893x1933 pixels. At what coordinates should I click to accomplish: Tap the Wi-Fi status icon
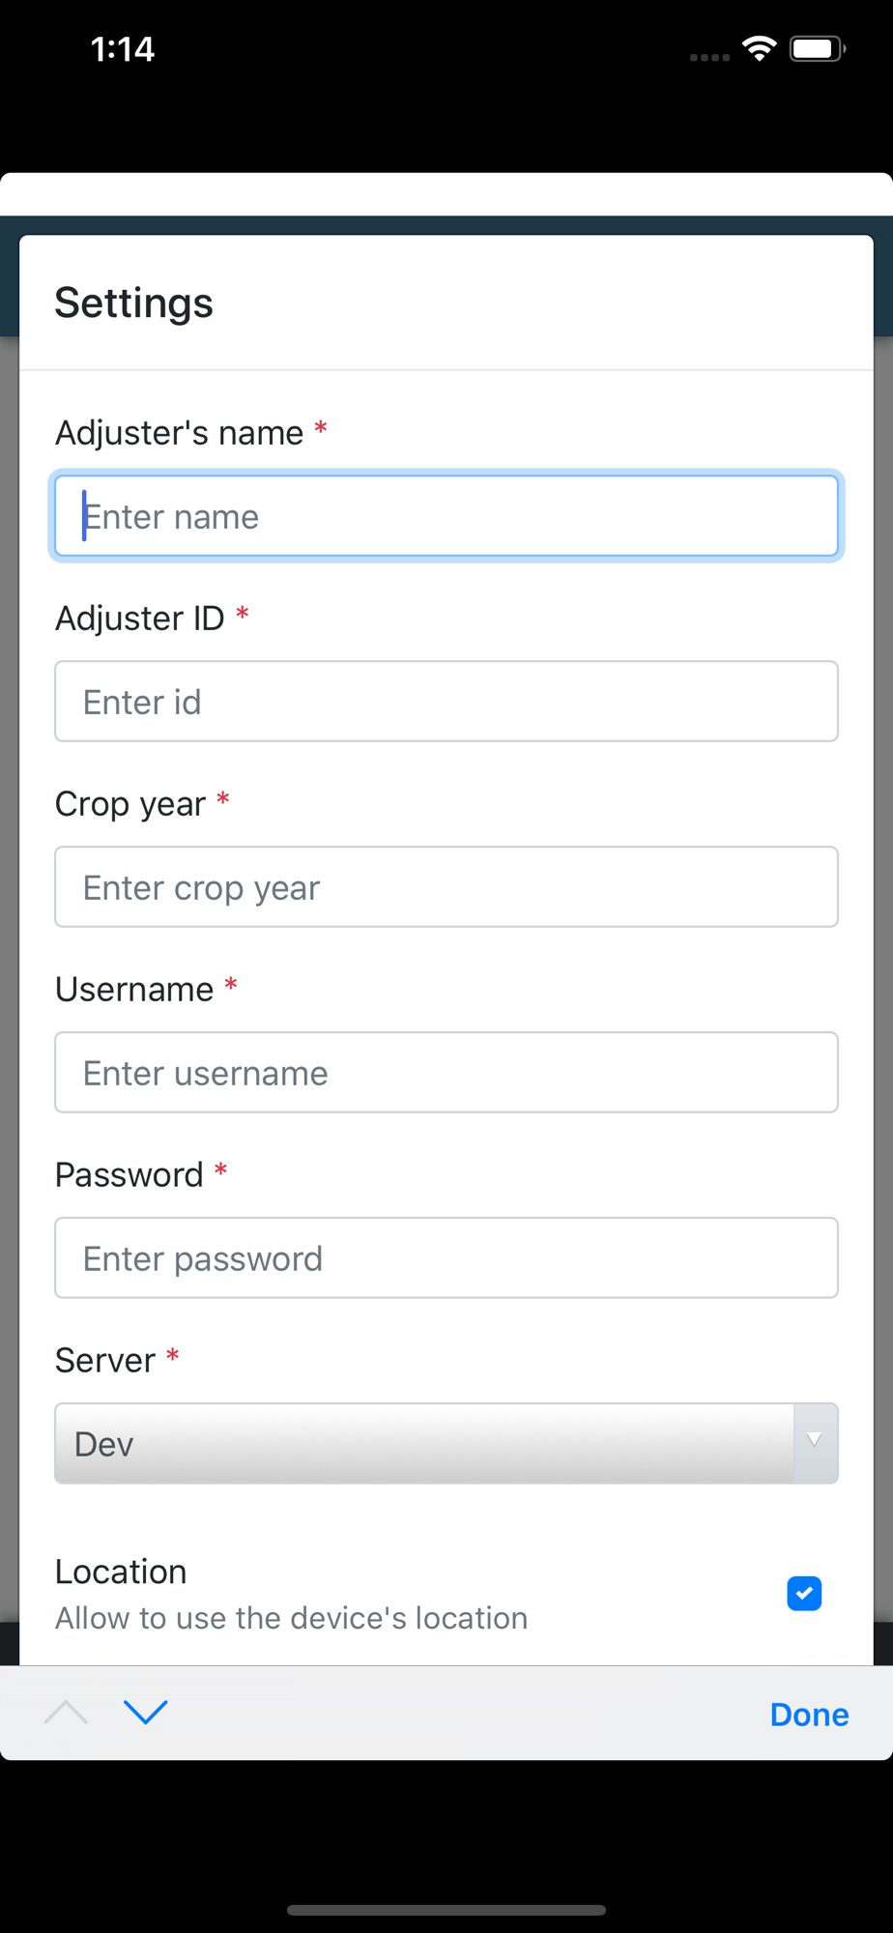[760, 48]
